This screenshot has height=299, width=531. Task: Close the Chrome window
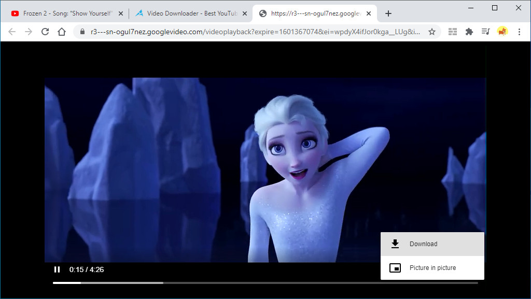519,8
